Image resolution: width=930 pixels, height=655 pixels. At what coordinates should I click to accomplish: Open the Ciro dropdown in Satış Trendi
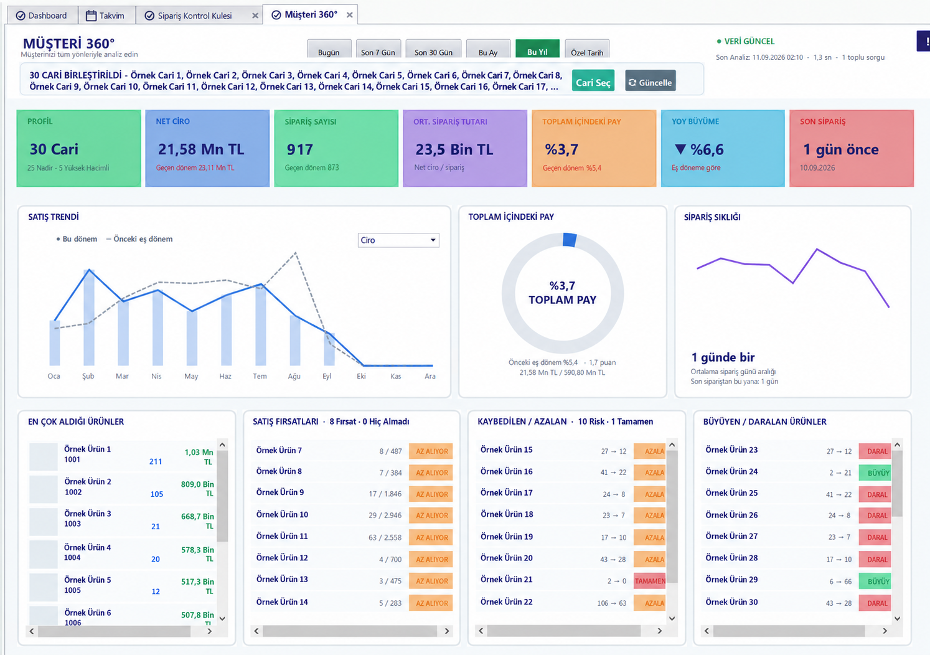coord(398,240)
